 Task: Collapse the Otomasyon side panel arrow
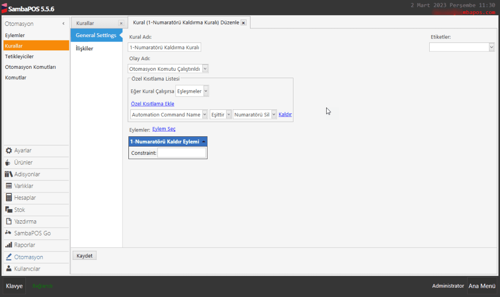coord(63,24)
